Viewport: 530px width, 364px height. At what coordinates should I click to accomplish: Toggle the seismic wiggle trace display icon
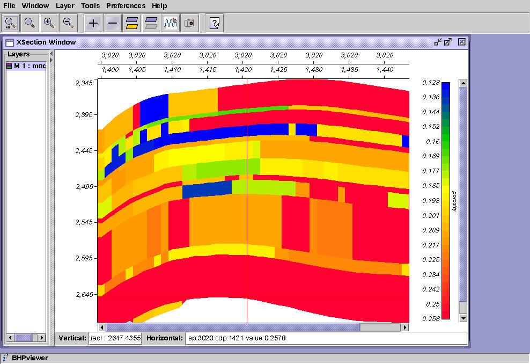point(171,23)
